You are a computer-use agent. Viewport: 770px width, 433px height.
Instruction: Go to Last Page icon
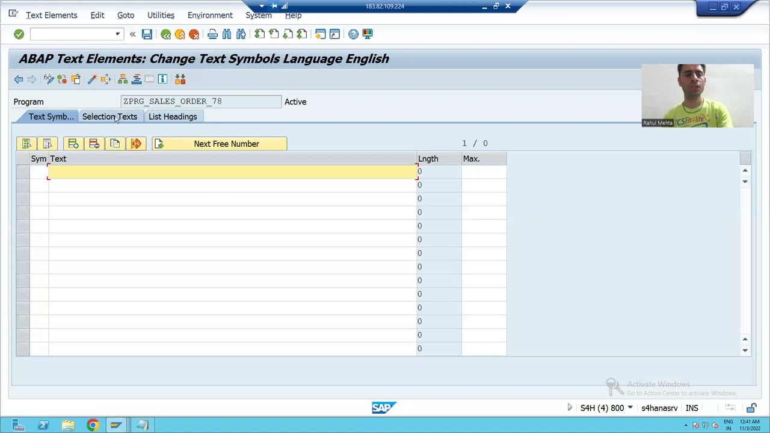(302, 34)
